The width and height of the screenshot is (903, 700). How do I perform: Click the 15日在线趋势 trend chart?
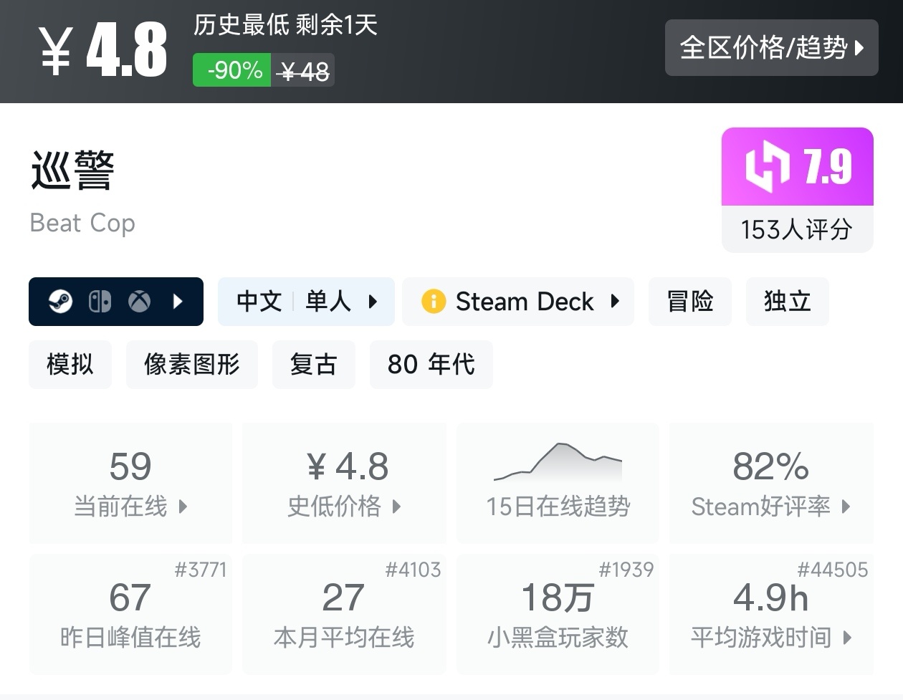[558, 484]
